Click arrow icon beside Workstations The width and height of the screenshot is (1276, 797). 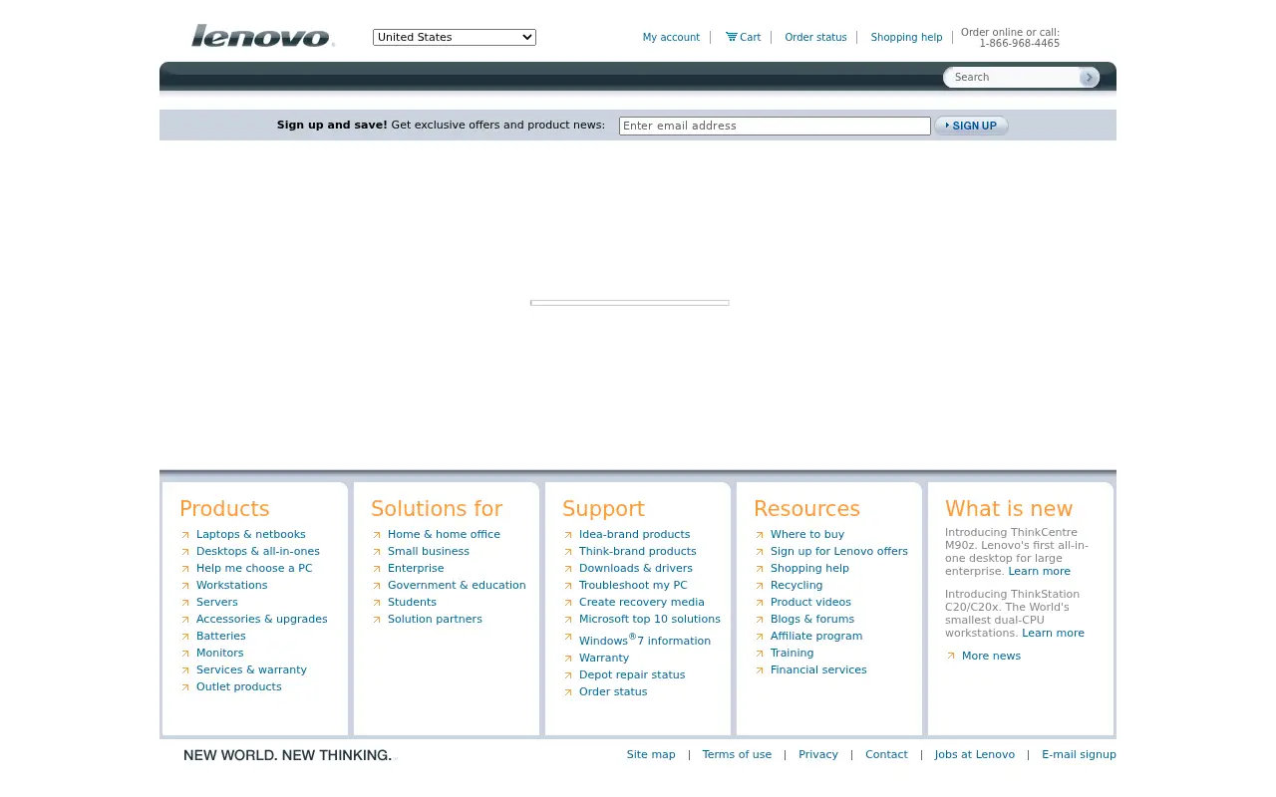[185, 586]
